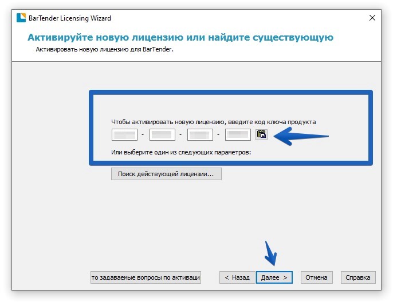
Task: Open the activation frequently asked questions button
Action: 146,277
